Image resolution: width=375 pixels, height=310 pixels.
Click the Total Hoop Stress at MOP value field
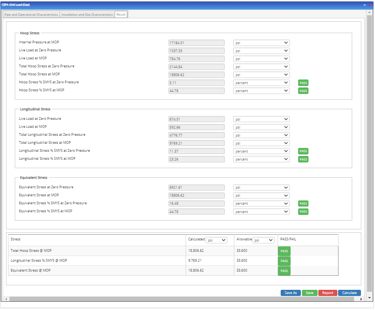tap(196, 74)
